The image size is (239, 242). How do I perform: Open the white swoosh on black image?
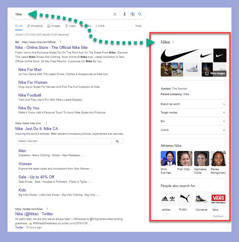220,55
